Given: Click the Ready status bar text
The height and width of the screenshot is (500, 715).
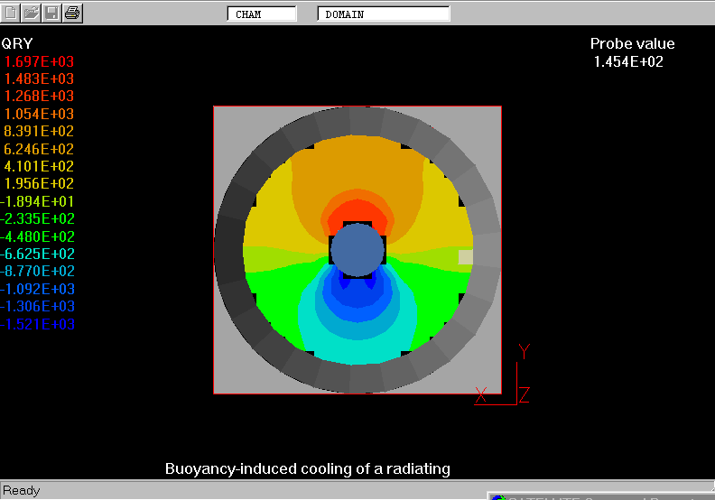Looking at the screenshot, I should (x=22, y=490).
